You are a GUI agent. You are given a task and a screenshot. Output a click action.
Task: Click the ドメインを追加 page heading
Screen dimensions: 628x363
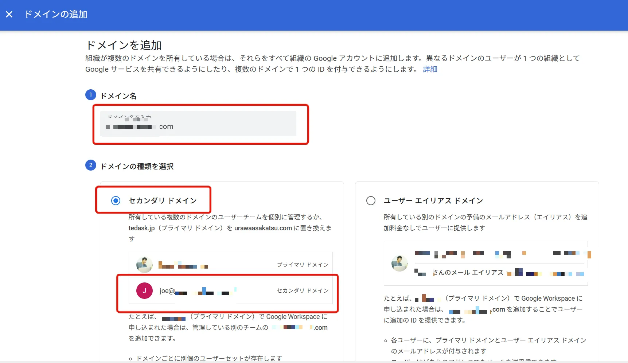click(x=124, y=45)
